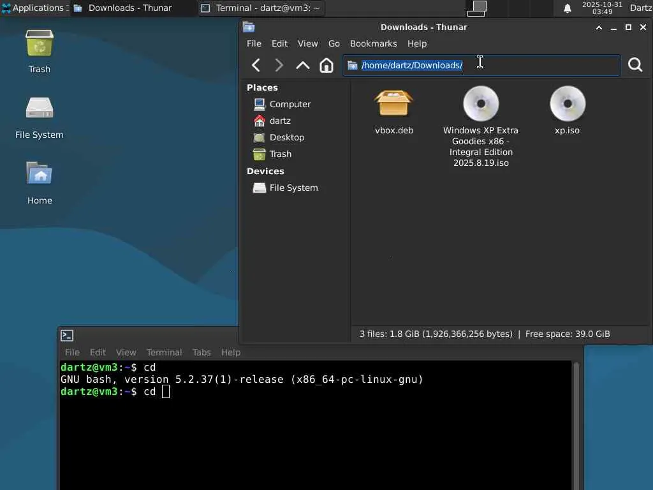Click the terminal window scrollbar

click(x=576, y=425)
